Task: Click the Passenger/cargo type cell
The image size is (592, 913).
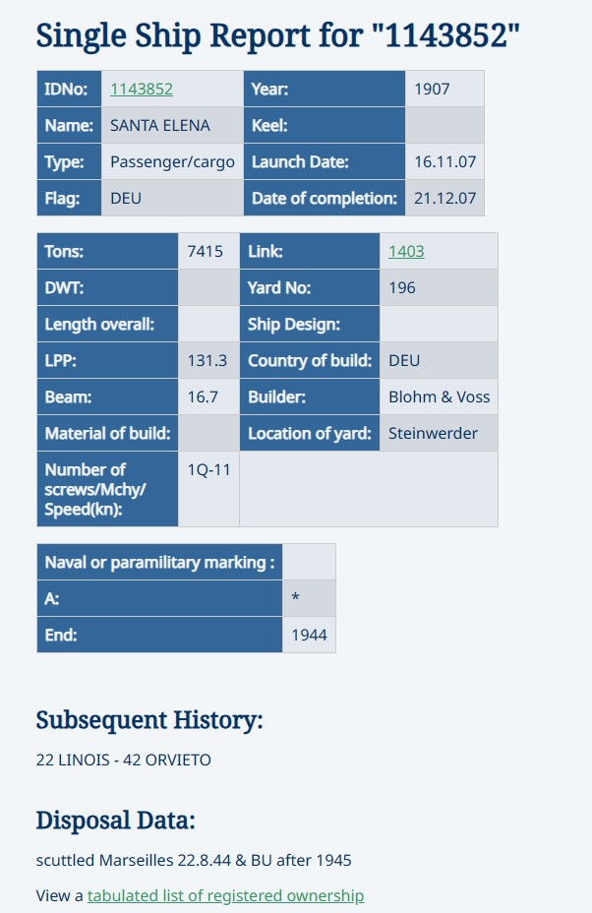Action: point(172,162)
